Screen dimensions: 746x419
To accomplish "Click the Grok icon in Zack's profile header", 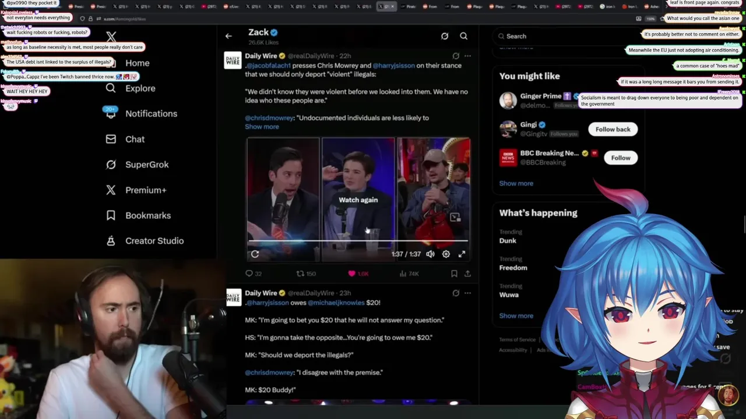I will (445, 36).
